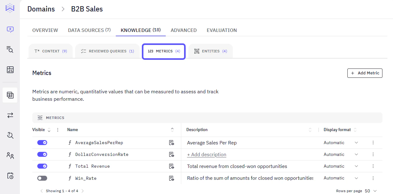Open the dashboards icon in the left sidebar
393x194 pixels.
(10, 70)
